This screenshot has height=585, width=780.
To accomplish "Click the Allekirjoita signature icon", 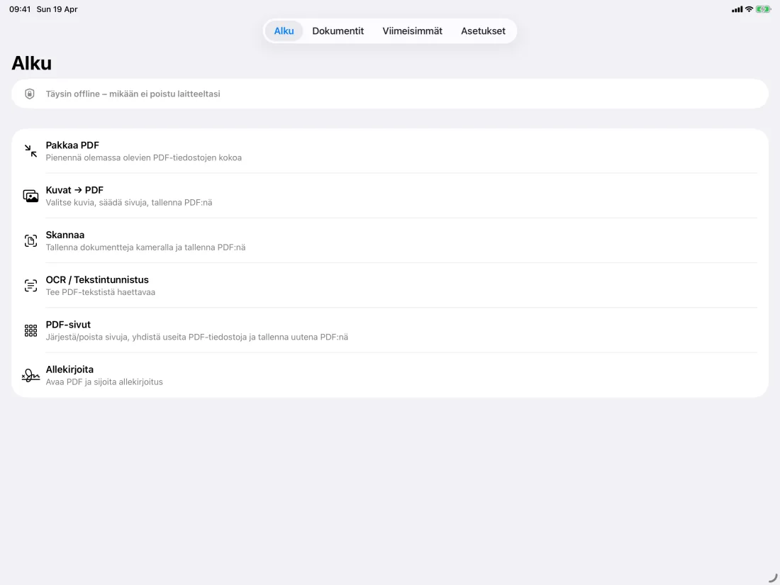I will tap(30, 375).
